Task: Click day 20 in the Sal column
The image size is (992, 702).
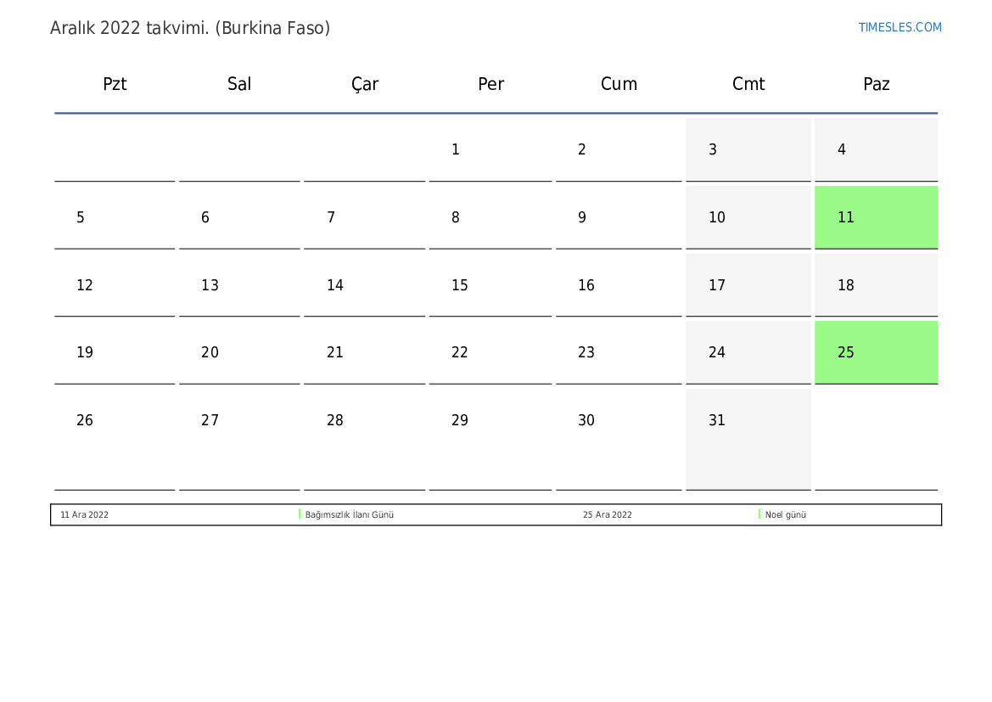Action: pos(210,352)
